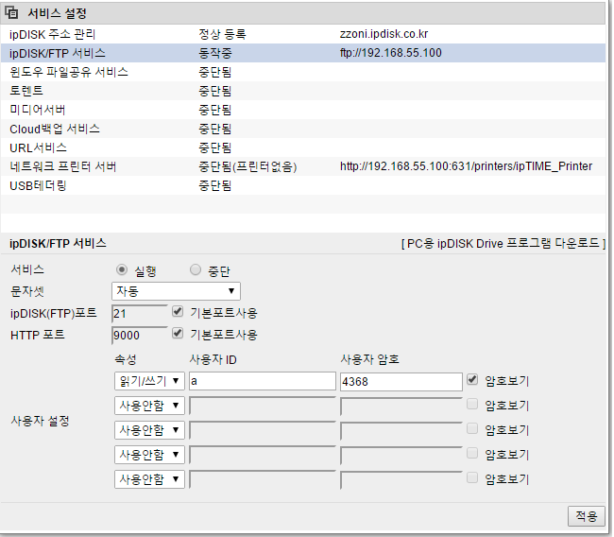
Task: Open the fifth user's 사용안함 dropdown
Action: pos(149,479)
